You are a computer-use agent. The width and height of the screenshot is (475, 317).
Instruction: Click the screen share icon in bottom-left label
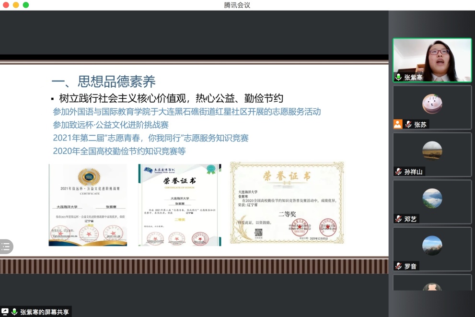5,312
